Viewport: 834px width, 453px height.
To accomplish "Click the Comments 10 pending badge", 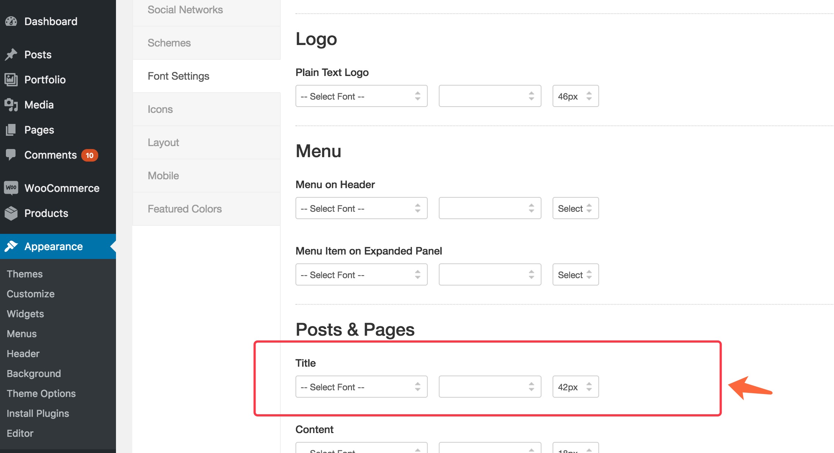I will point(89,155).
